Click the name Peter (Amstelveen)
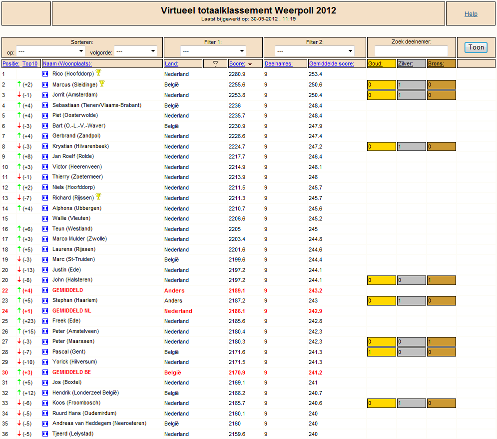Screen dimensions: 497x439 [x=75, y=331]
